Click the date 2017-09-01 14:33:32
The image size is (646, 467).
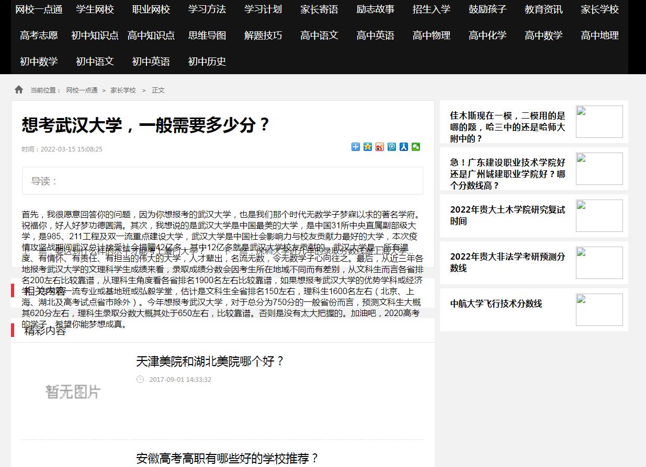coord(180,379)
